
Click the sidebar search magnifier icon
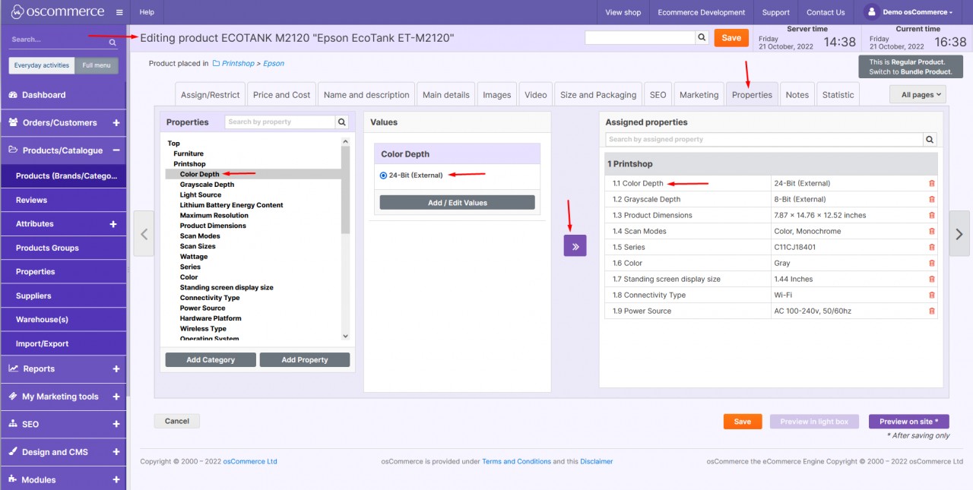pyautogui.click(x=113, y=43)
